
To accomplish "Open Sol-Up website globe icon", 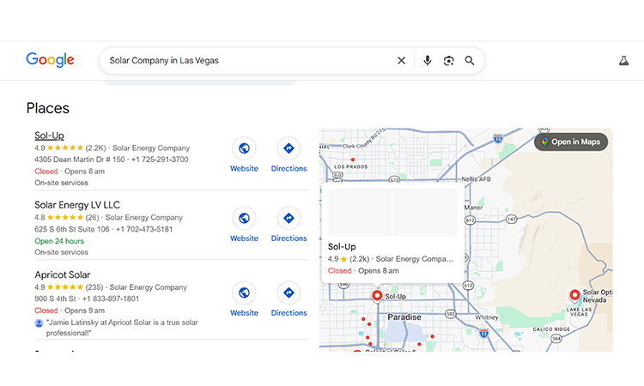I will pos(244,148).
